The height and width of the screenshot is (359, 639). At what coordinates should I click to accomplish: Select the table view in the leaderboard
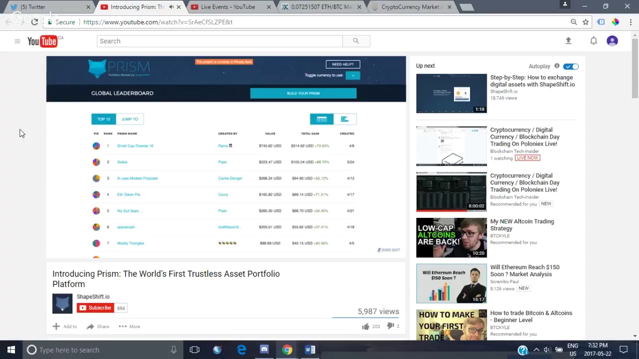click(x=321, y=119)
